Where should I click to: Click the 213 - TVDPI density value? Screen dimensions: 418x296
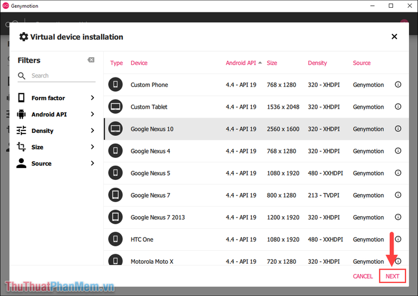click(x=324, y=195)
